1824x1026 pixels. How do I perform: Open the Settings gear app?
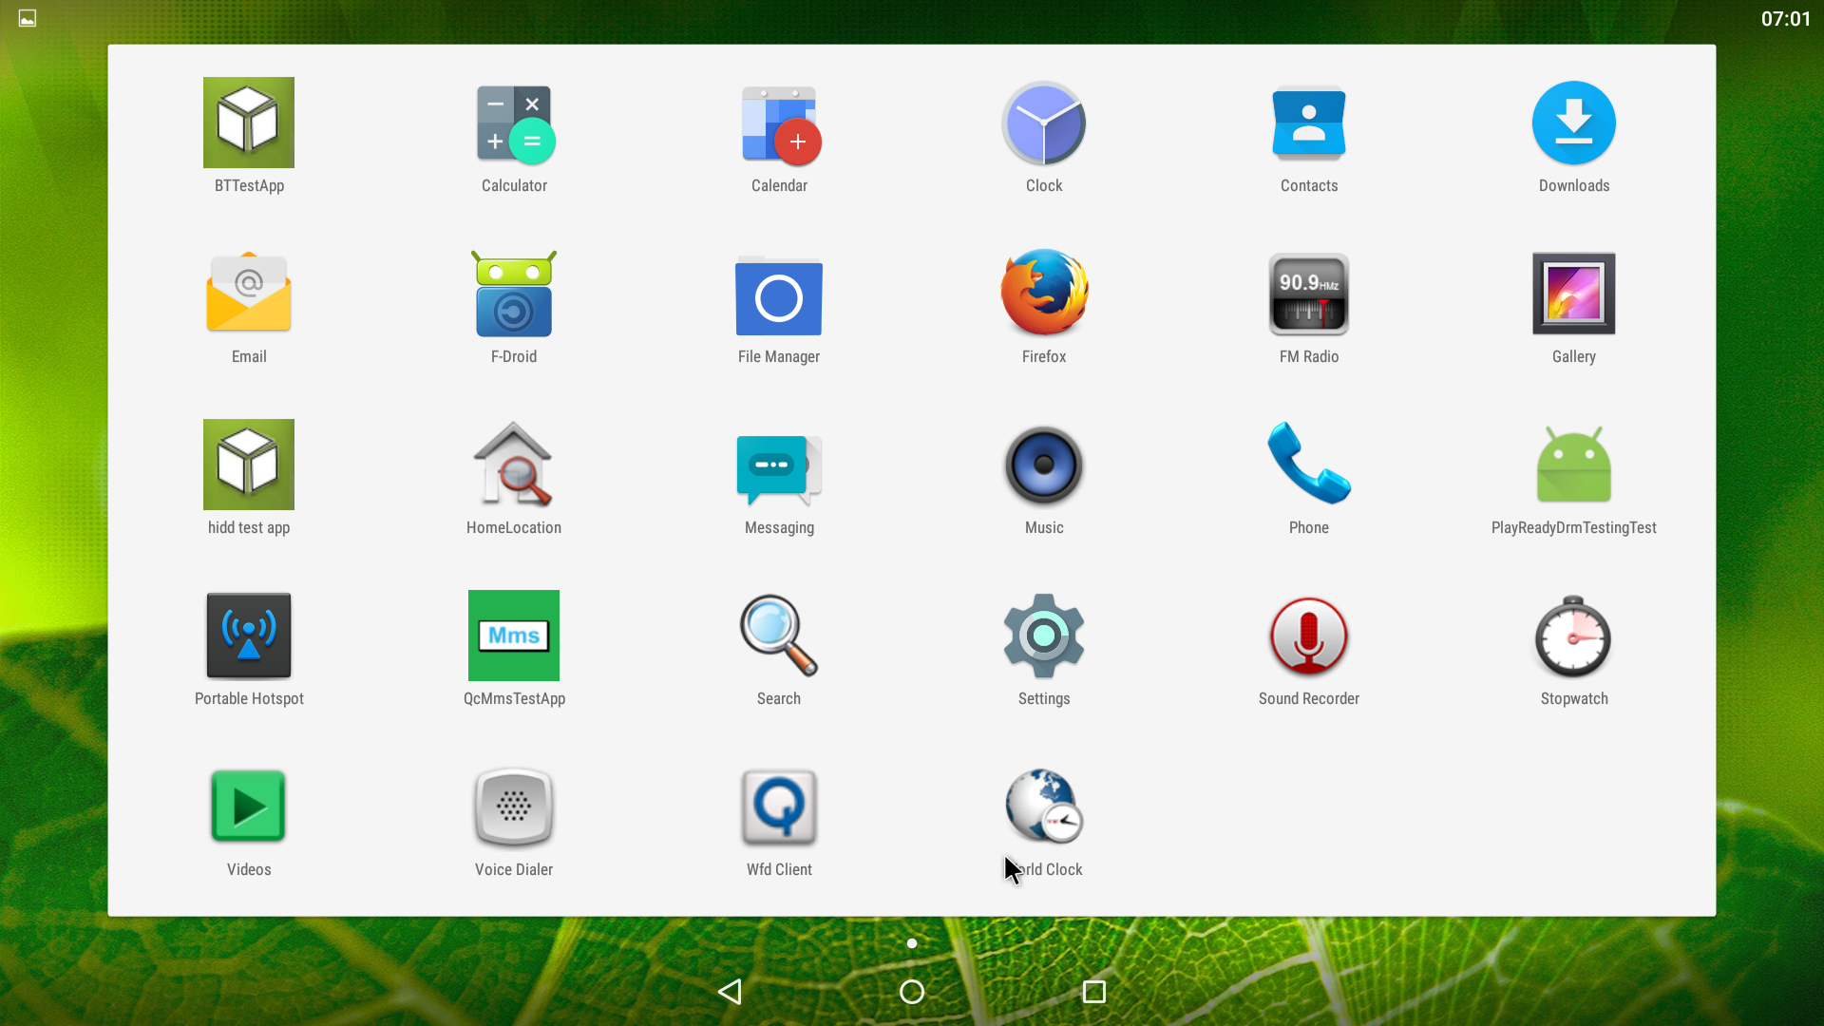[1044, 636]
